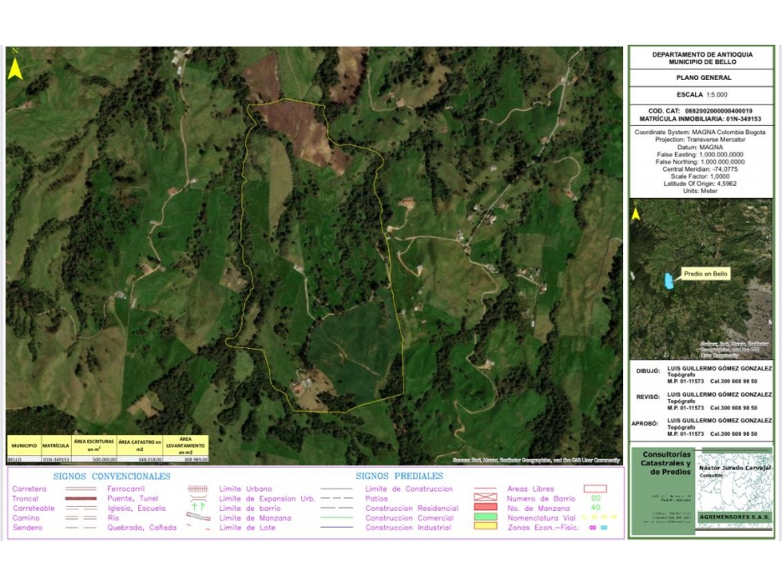
Task: Select the Carretera double-line legend symbol
Action: 81,489
